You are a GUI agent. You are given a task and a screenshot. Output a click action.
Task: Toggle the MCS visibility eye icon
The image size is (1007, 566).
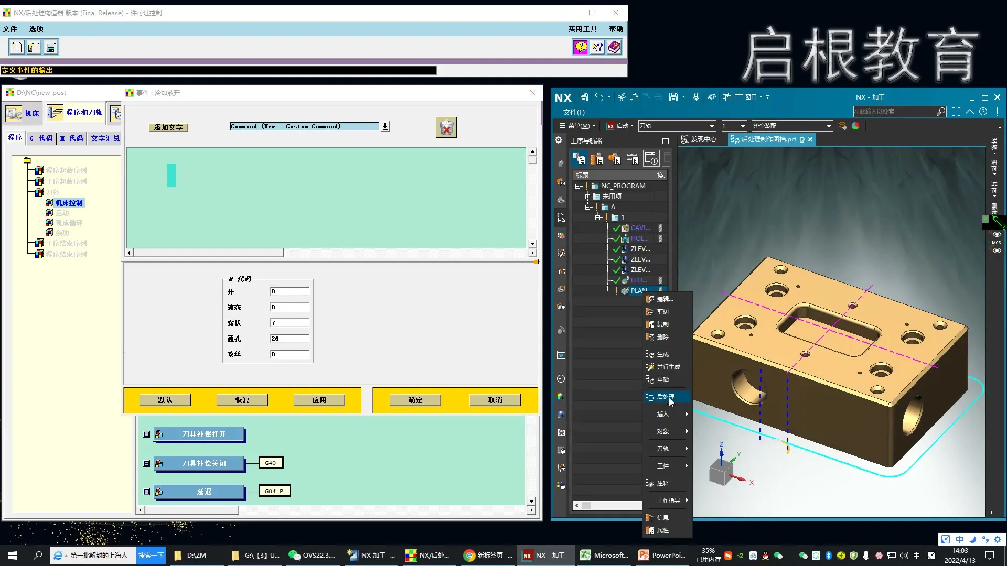coord(997,251)
